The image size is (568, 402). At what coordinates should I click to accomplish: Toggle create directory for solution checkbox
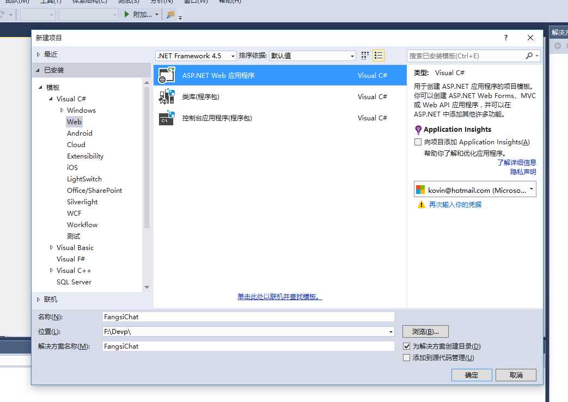click(x=406, y=346)
